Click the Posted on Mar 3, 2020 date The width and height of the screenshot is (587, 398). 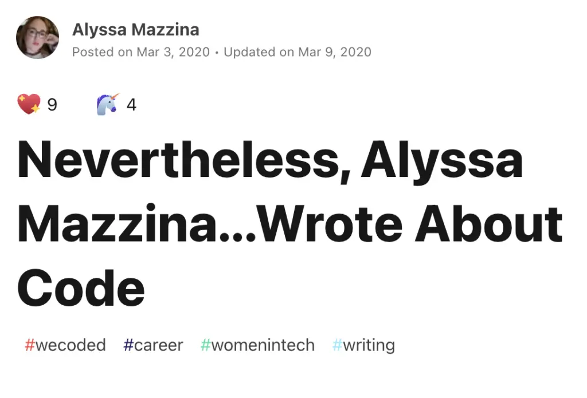141,52
